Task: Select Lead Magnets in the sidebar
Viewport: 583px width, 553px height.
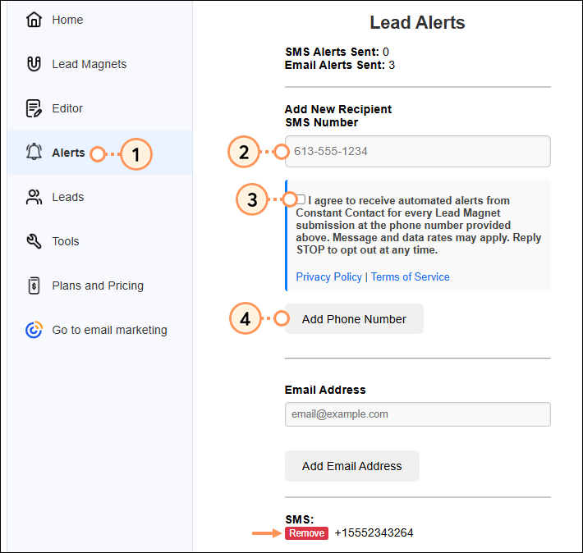Action: (89, 64)
